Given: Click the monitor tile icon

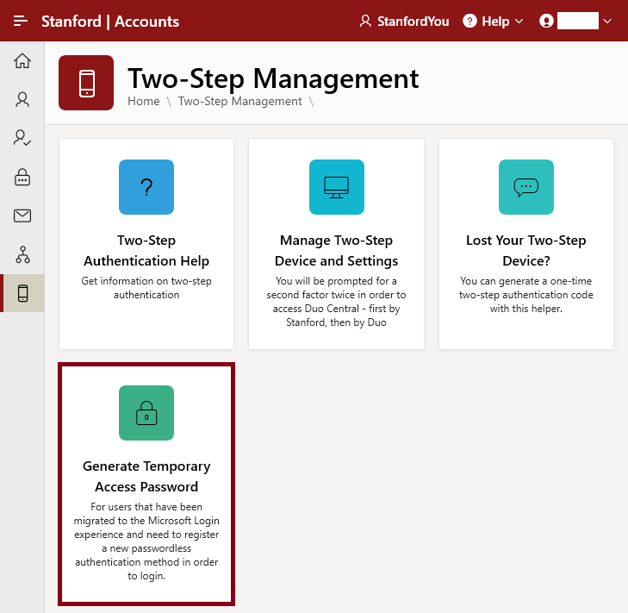Looking at the screenshot, I should click(337, 187).
